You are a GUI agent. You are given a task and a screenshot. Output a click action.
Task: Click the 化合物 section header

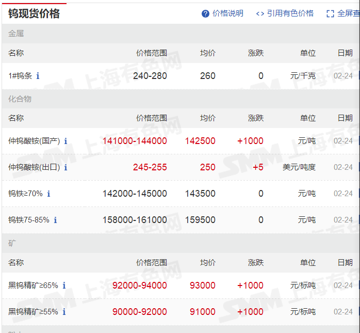[20, 99]
